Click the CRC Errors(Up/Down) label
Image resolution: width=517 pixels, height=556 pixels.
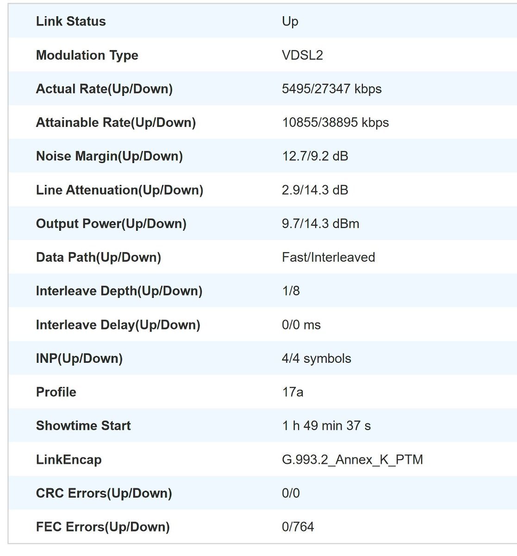104,493
